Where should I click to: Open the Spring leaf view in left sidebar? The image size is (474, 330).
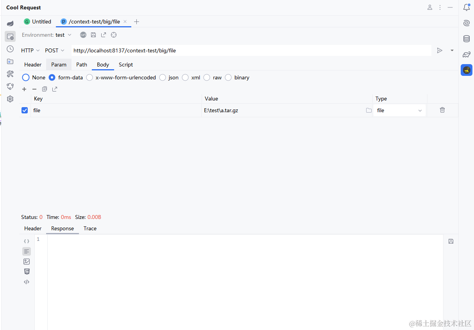(10, 23)
